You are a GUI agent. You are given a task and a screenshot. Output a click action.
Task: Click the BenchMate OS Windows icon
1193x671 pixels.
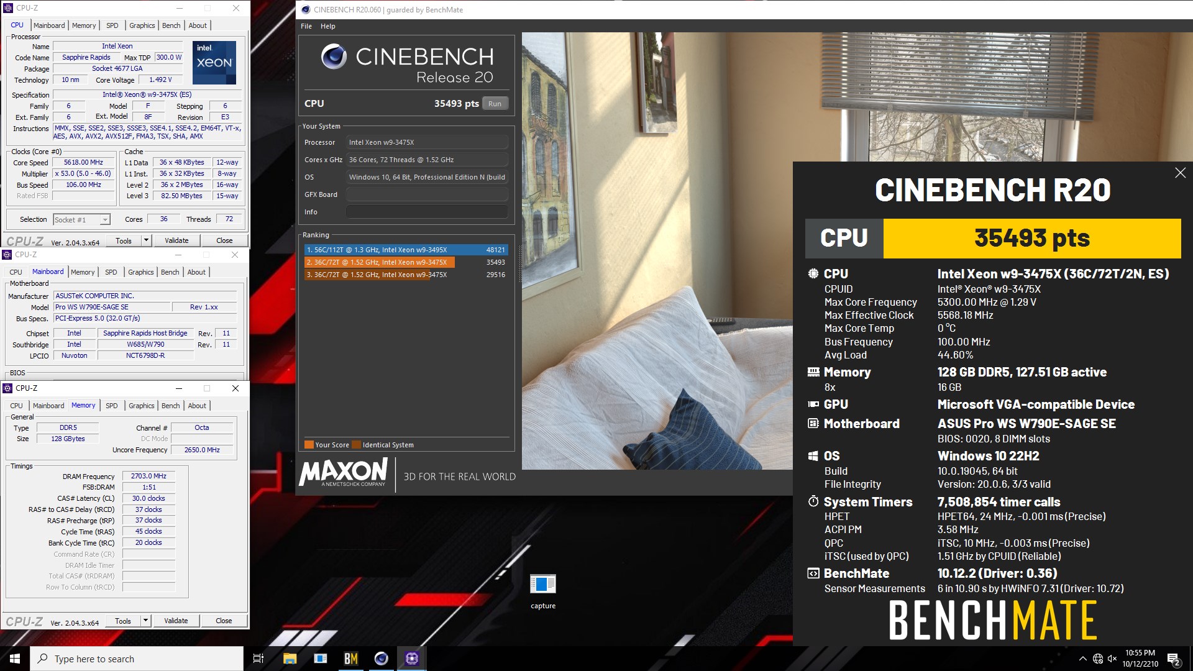coord(813,455)
